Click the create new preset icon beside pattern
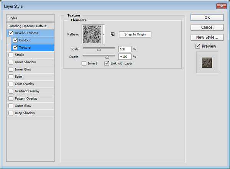 point(112,34)
